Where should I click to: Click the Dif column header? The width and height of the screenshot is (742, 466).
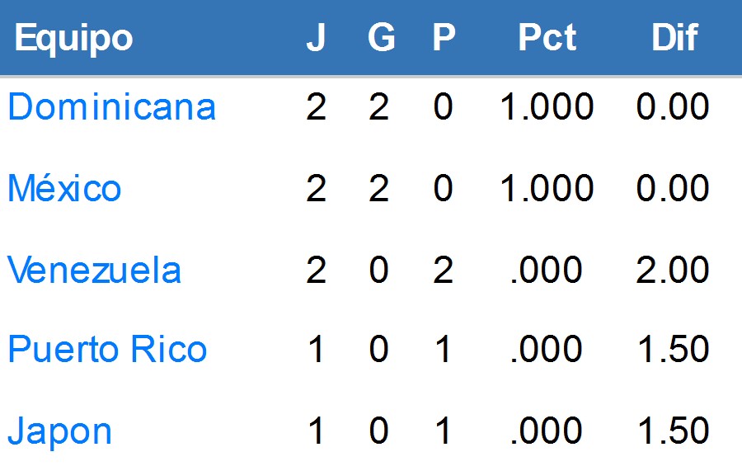[674, 37]
